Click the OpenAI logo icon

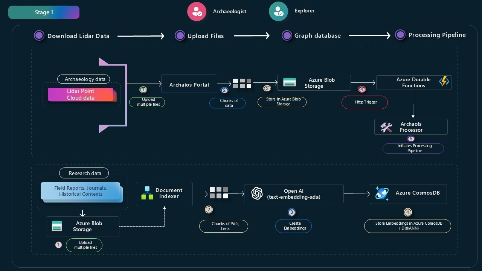point(257,193)
